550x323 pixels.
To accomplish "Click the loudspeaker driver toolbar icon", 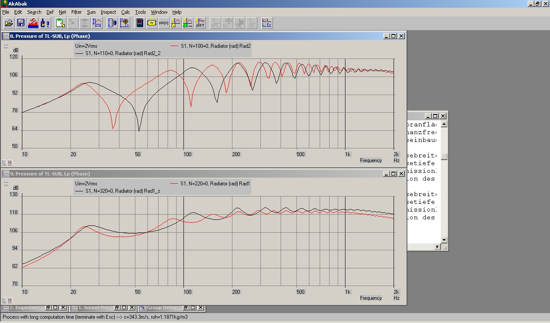I will pos(112,23).
